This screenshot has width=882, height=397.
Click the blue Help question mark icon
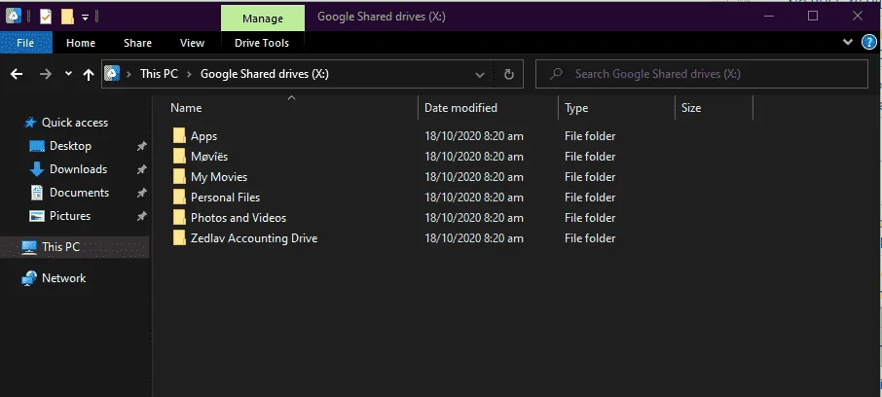pos(869,42)
